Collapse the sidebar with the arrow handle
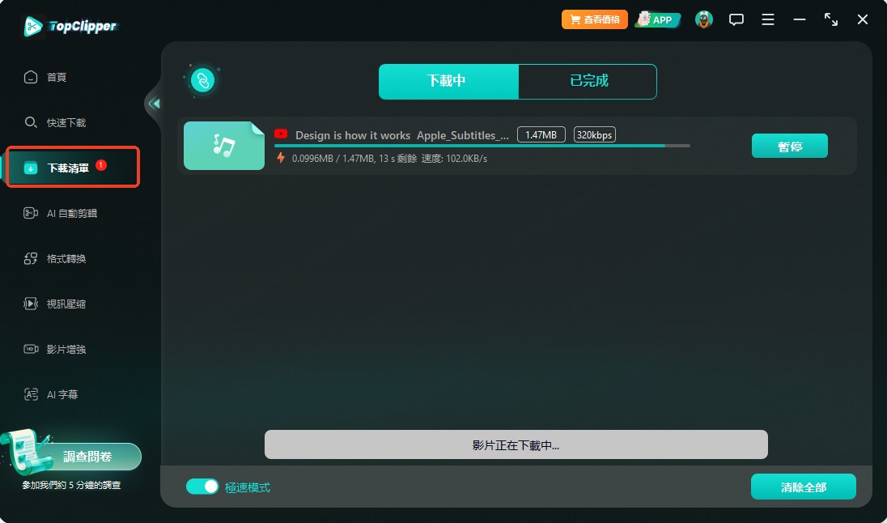The image size is (887, 523). [x=154, y=104]
